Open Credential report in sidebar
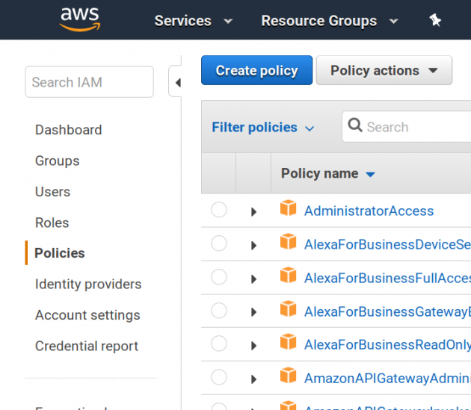The width and height of the screenshot is (471, 410). pyautogui.click(x=87, y=346)
